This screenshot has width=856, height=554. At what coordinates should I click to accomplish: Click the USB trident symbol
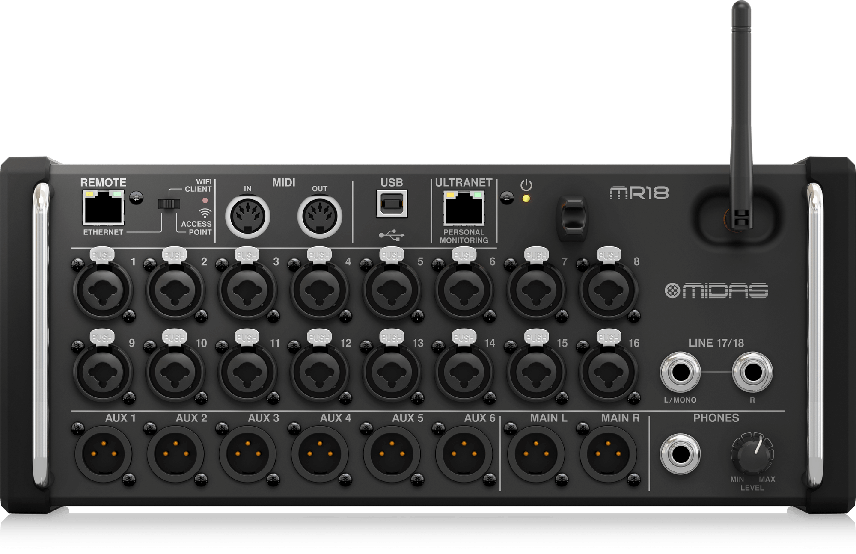click(392, 234)
